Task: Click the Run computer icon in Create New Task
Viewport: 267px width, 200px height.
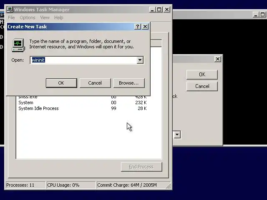Action: 18,45
